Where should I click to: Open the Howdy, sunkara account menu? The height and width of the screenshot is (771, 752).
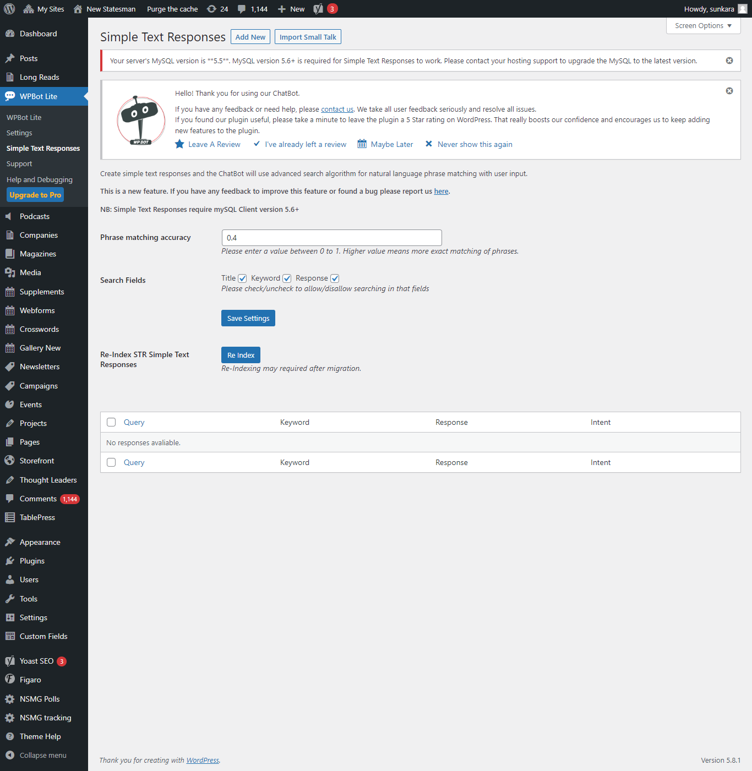click(x=716, y=9)
